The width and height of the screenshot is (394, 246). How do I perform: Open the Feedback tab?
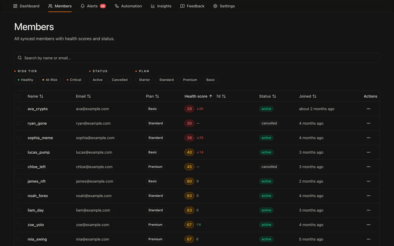(x=192, y=6)
